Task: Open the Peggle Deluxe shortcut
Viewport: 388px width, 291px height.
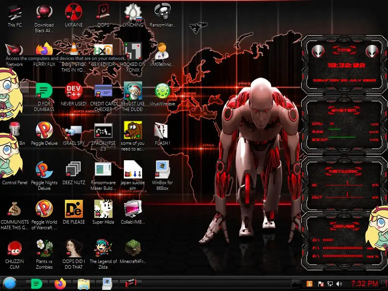Action: [44, 134]
